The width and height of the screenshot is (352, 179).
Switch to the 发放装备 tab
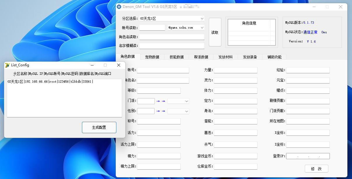(250, 57)
